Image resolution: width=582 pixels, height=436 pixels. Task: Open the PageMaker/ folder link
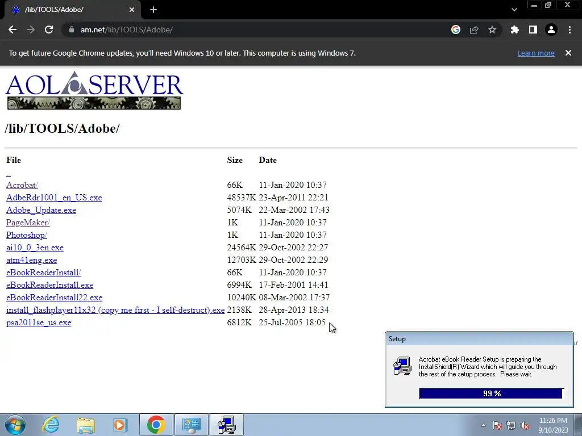[x=28, y=223]
